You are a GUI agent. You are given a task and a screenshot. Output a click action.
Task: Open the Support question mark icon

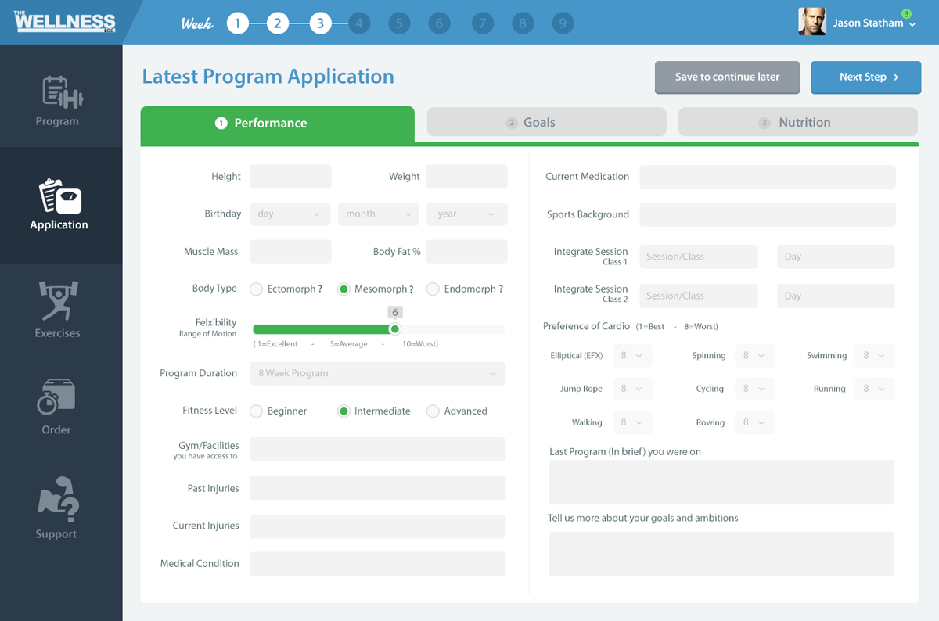58,501
